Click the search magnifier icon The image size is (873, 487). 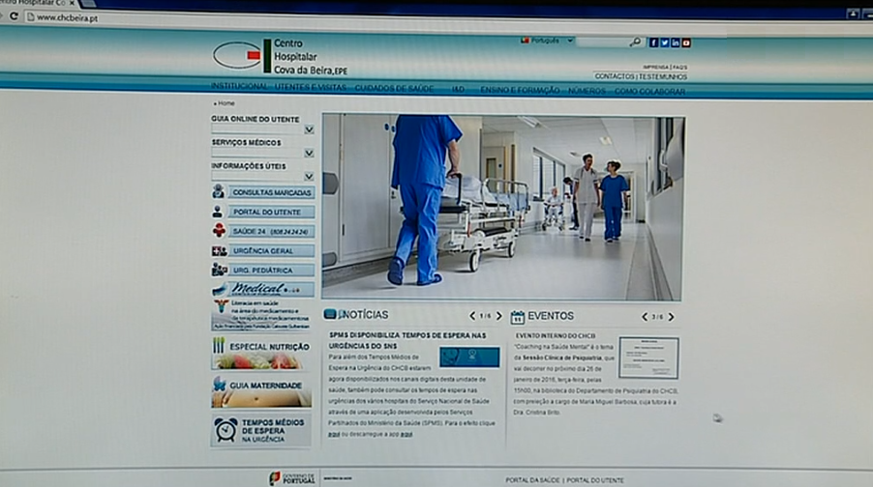pyautogui.click(x=635, y=43)
